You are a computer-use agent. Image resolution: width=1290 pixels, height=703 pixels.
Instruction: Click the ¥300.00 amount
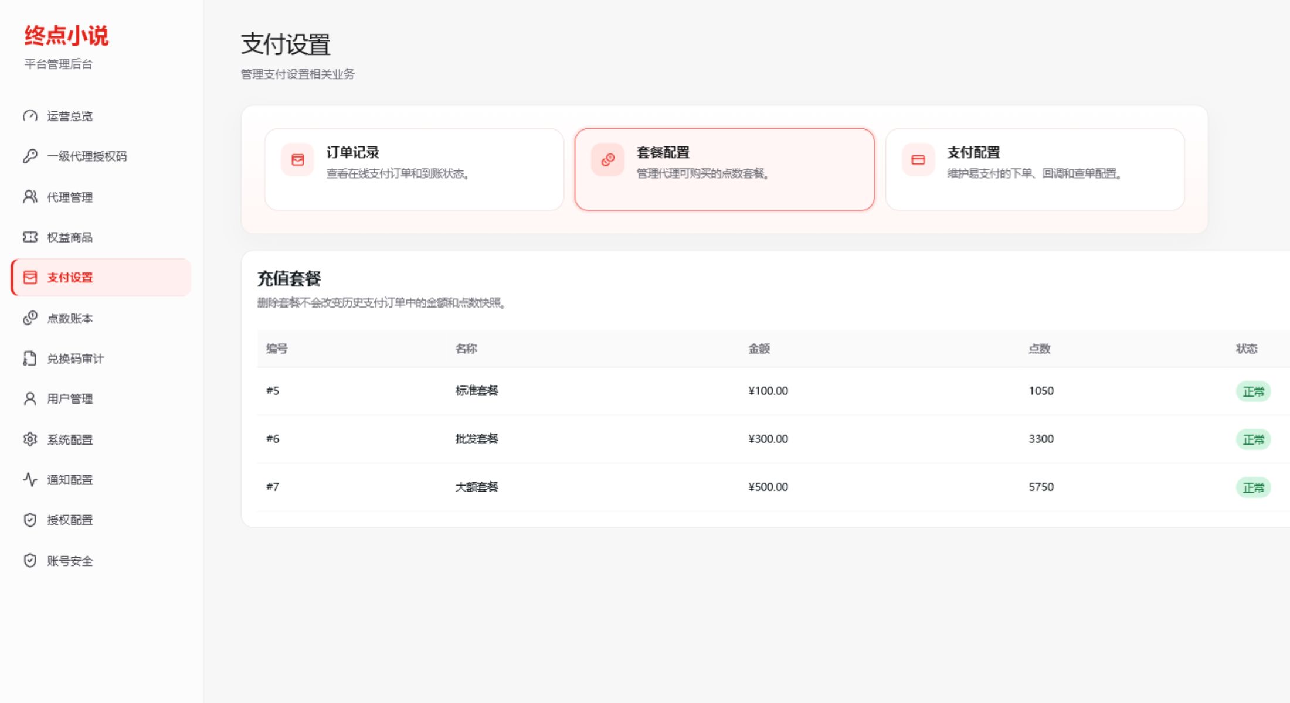point(768,439)
